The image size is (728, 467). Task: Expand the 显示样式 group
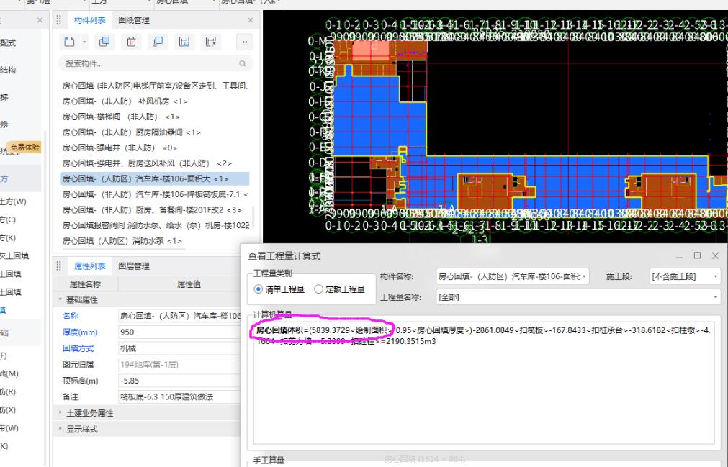(x=60, y=429)
